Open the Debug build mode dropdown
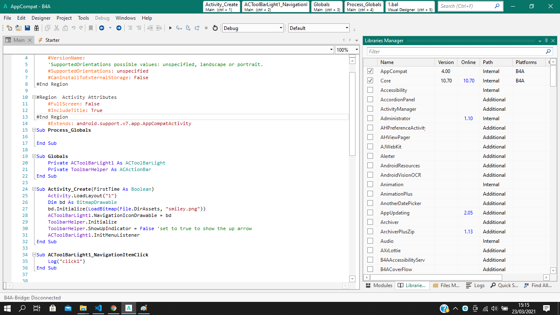This screenshot has width=560, height=315. point(253,28)
